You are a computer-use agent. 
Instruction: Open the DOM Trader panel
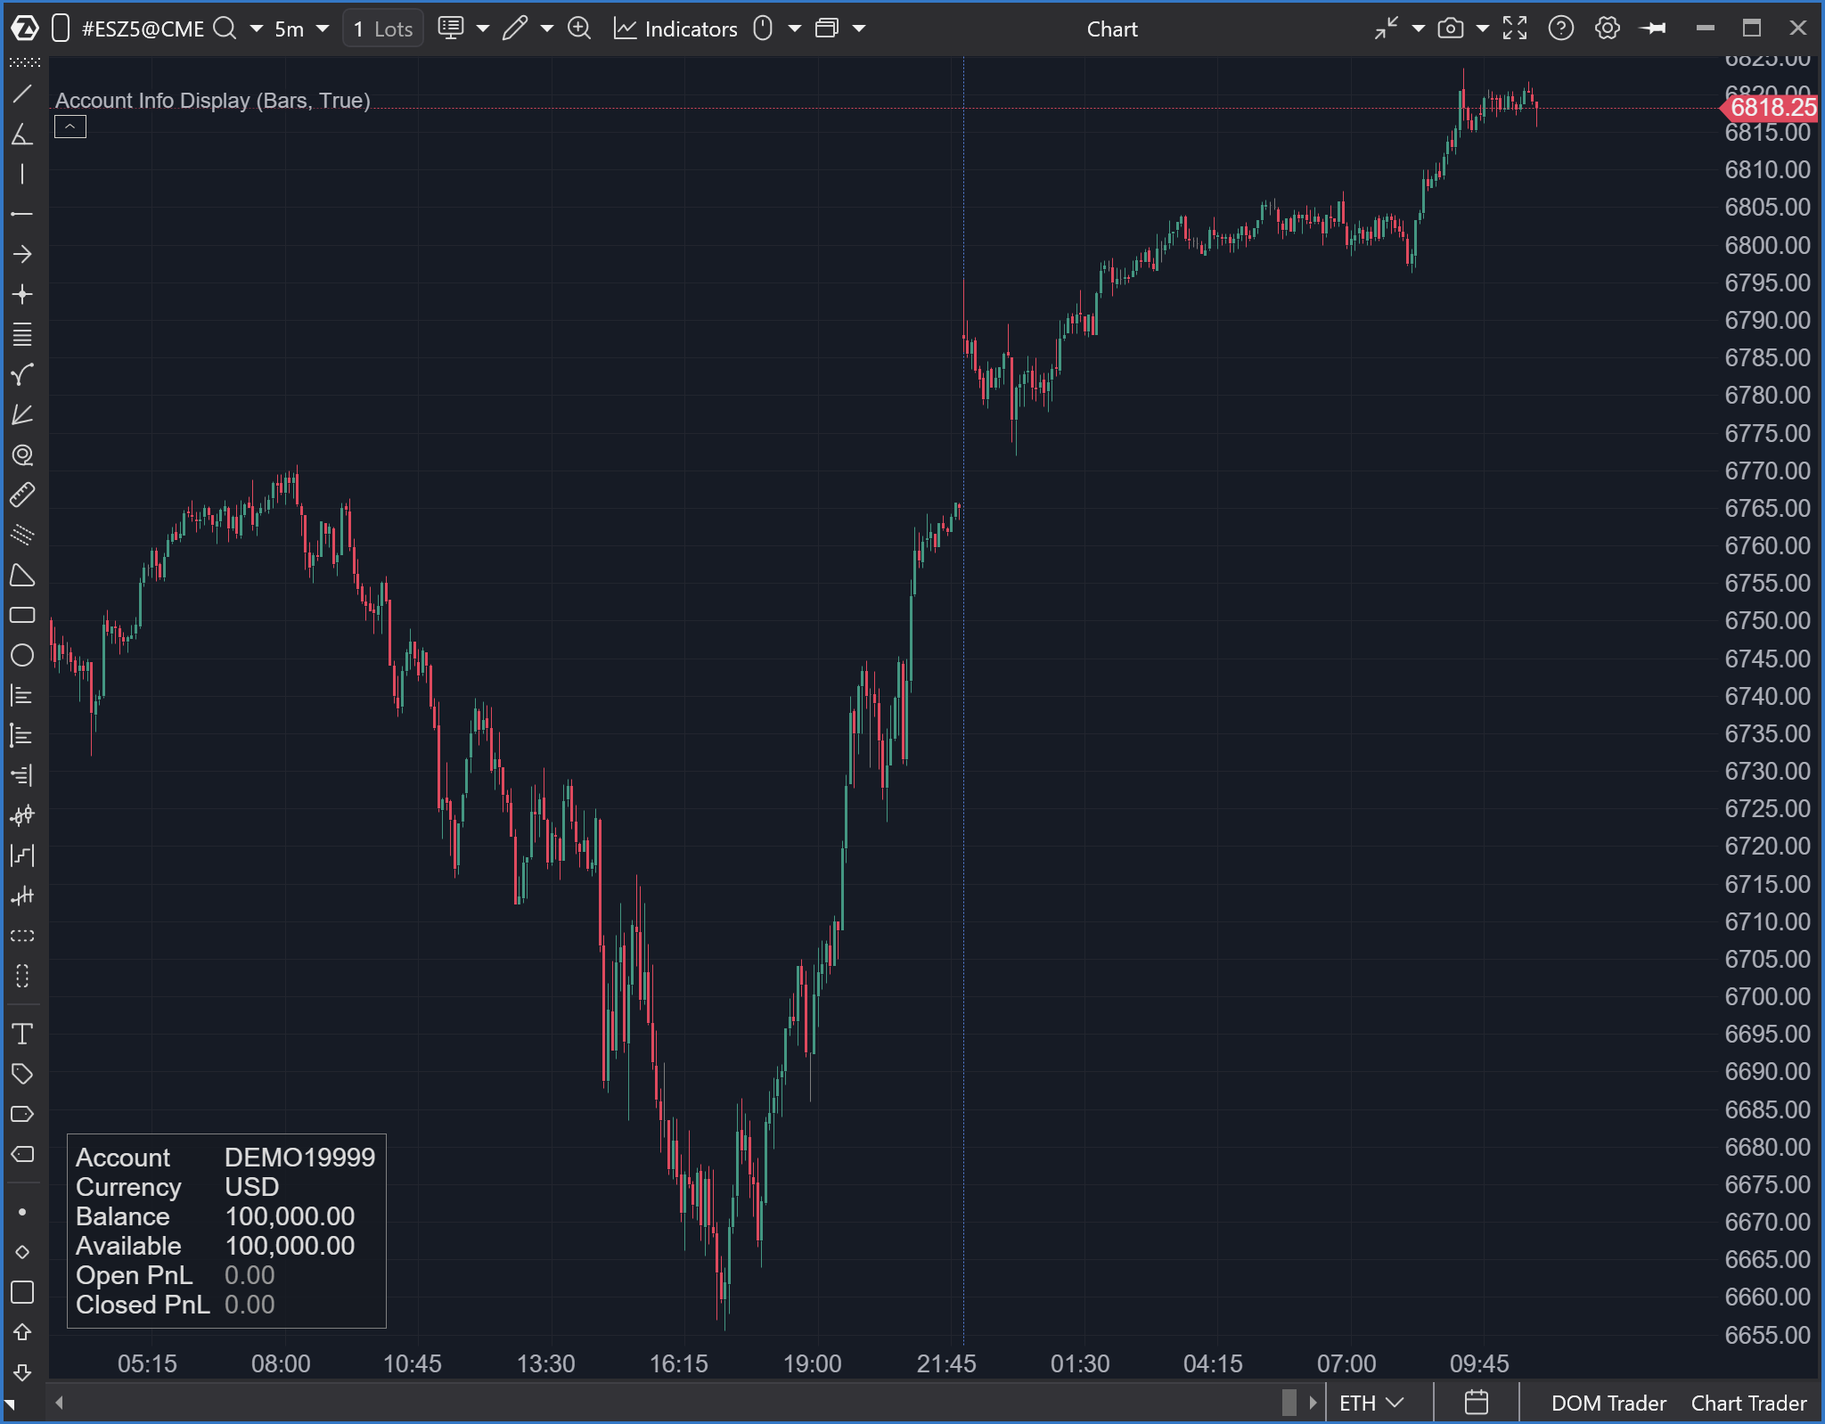pyautogui.click(x=1608, y=1404)
